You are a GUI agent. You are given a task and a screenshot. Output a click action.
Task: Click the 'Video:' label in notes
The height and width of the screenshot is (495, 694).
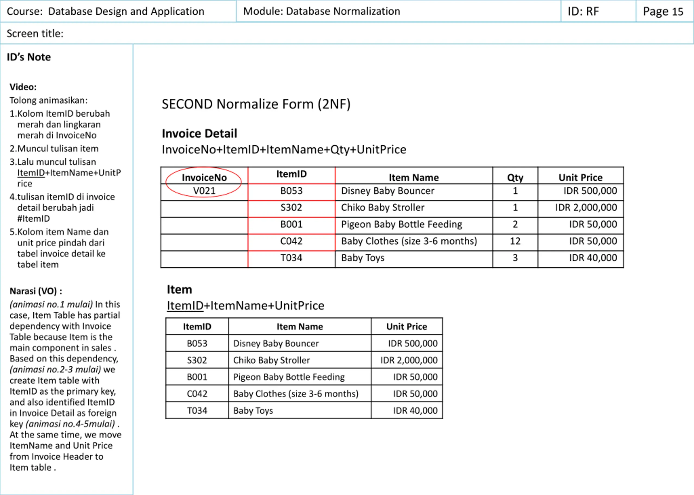click(23, 87)
